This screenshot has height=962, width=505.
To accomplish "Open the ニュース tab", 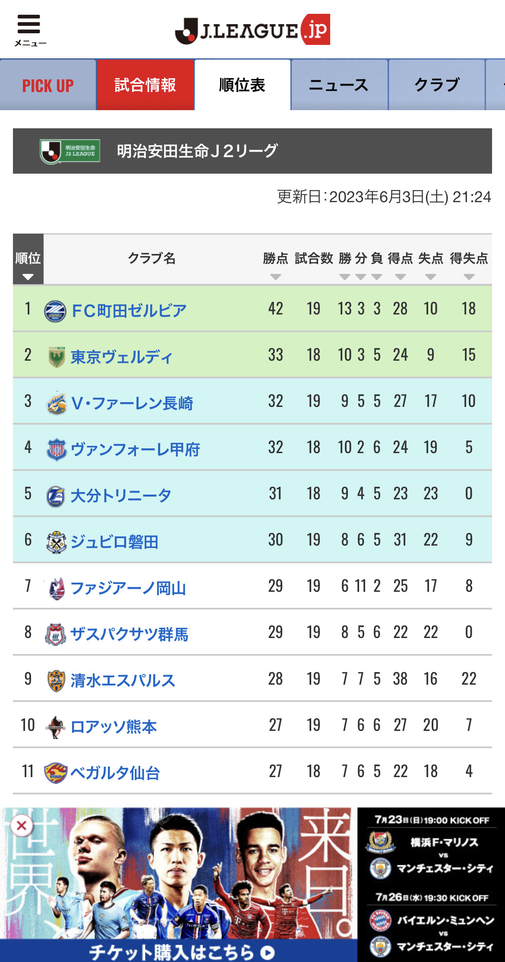I will click(x=339, y=85).
